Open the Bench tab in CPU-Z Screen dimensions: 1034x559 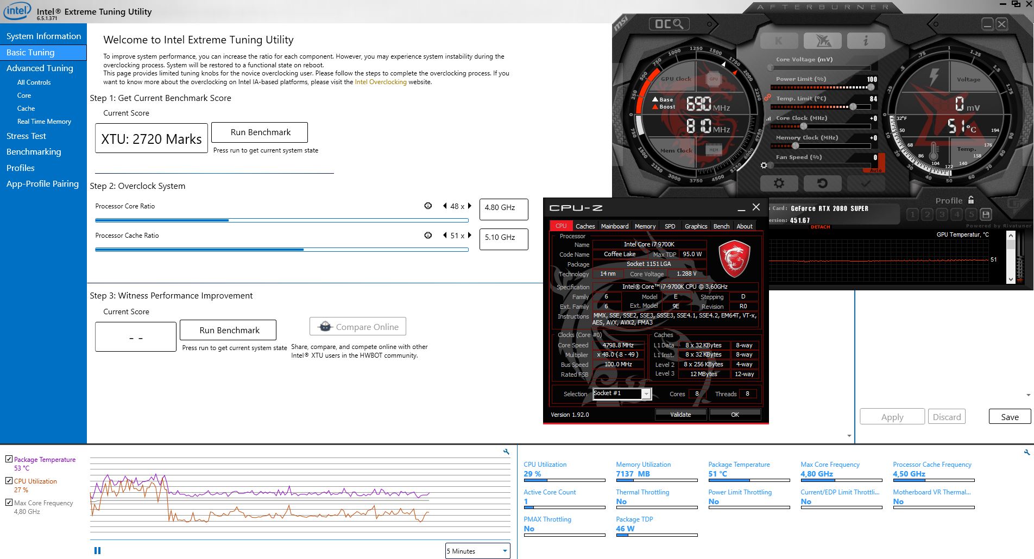click(721, 226)
